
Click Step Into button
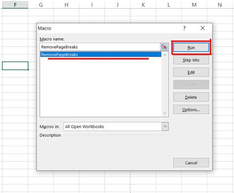tap(191, 60)
